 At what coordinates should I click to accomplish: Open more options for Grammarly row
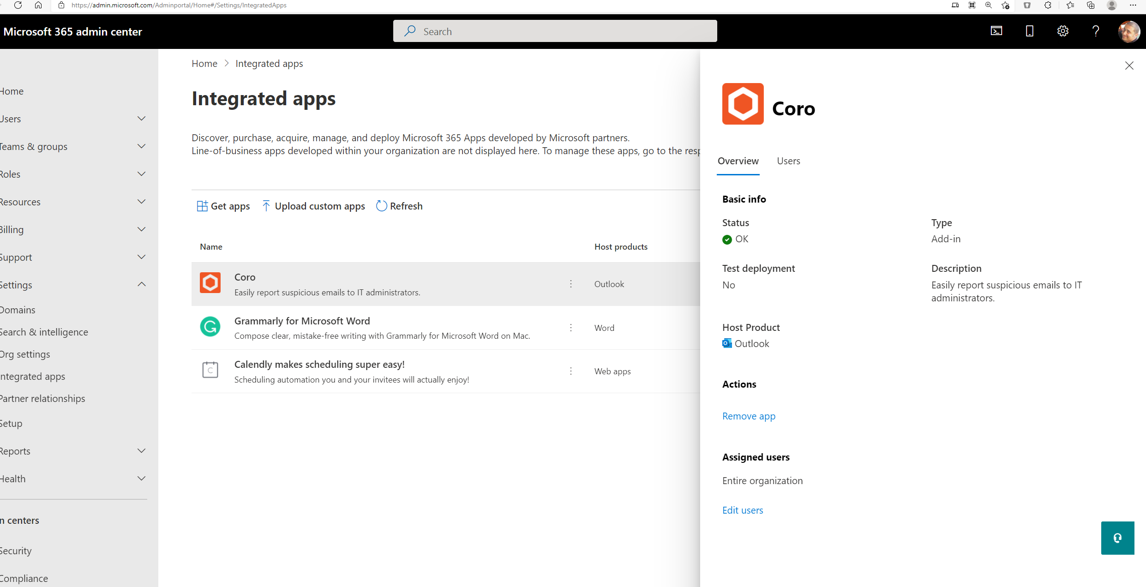click(x=571, y=328)
